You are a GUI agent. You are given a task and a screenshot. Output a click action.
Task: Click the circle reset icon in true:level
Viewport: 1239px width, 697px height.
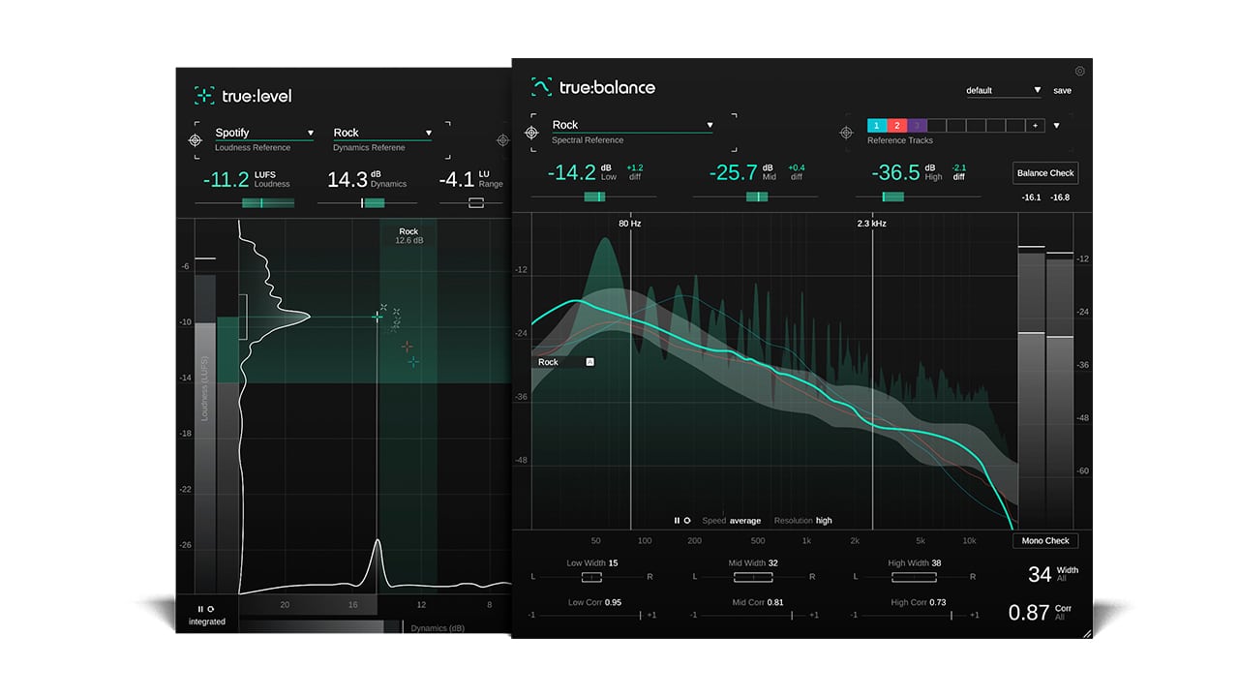(x=210, y=609)
